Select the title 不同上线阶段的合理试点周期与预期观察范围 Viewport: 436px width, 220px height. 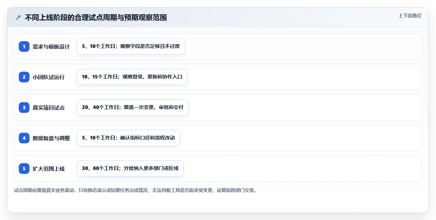[x=96, y=18]
